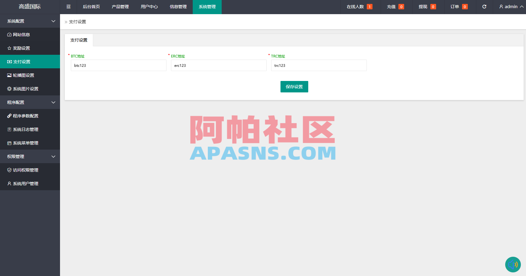Click the menu icon beside 系统菜单管理
This screenshot has width=526, height=276.
pos(9,143)
